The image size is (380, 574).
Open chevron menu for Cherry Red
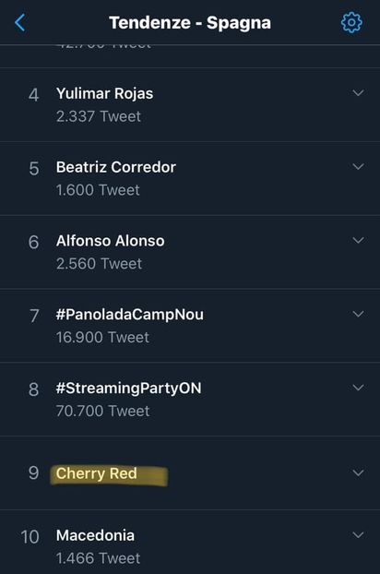point(358,472)
